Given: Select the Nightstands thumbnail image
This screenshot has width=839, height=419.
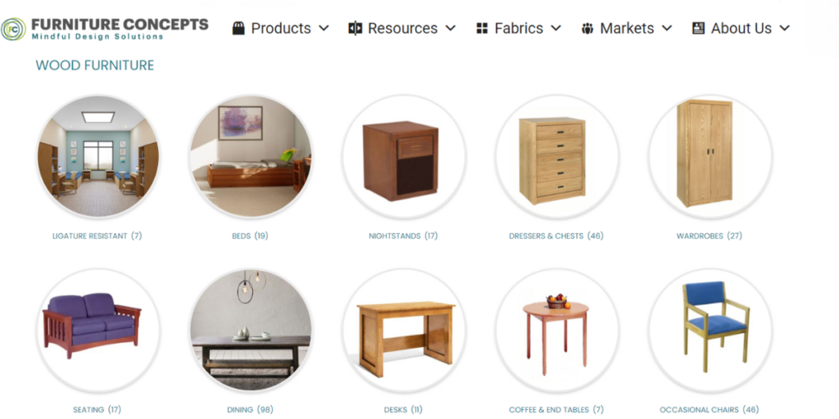Looking at the screenshot, I should point(403,156).
